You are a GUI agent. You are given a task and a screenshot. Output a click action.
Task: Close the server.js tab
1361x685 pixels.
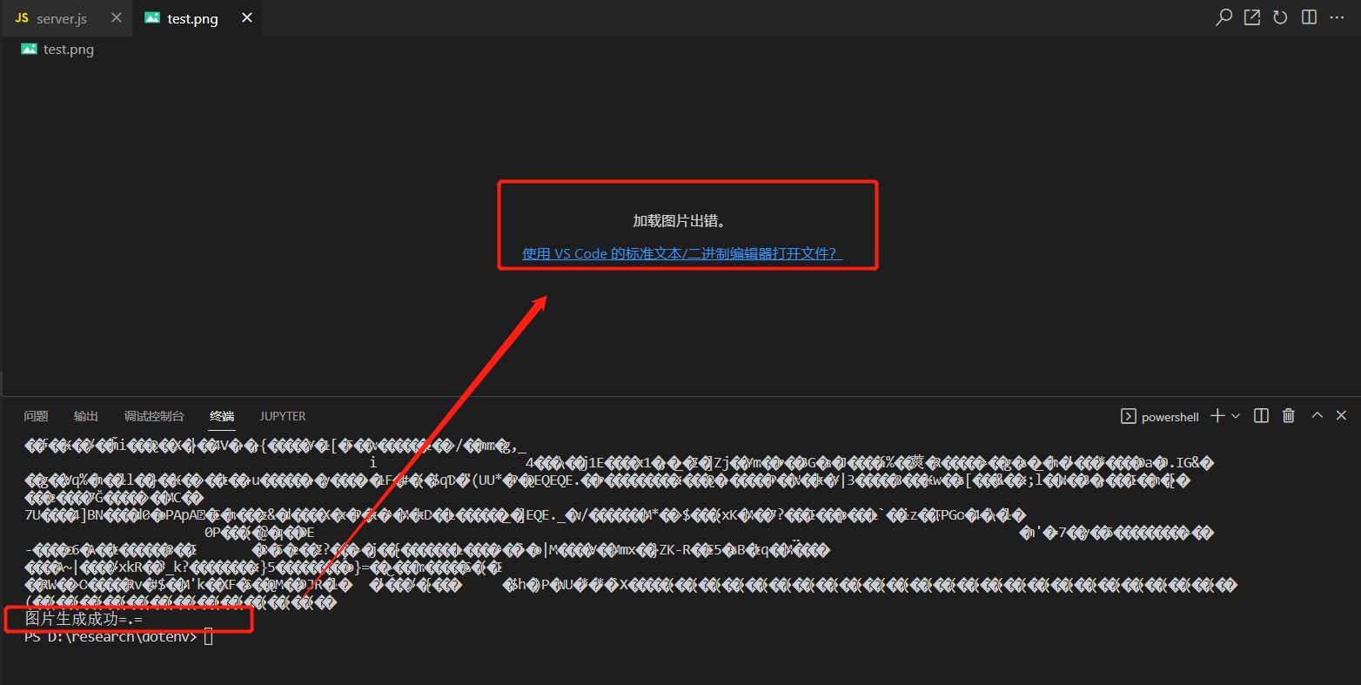pos(117,18)
